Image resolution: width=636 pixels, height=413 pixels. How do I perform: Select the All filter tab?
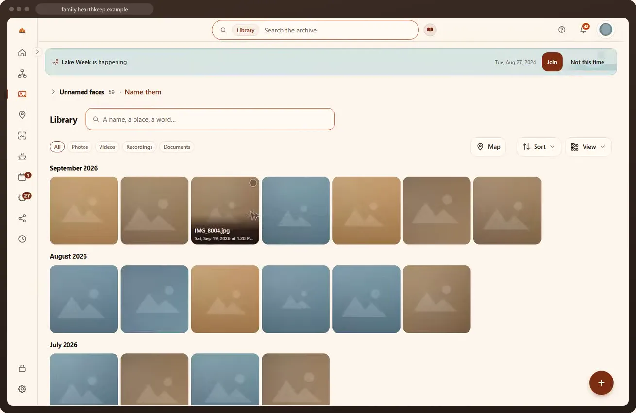pyautogui.click(x=57, y=147)
